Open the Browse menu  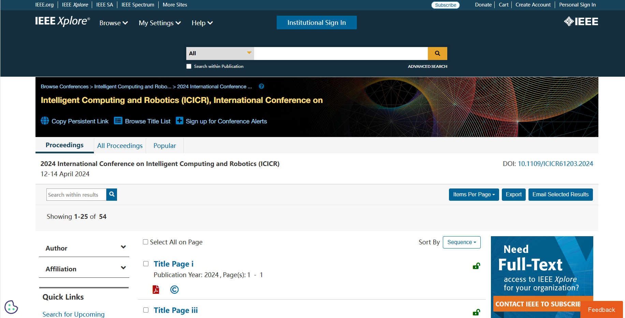point(113,23)
